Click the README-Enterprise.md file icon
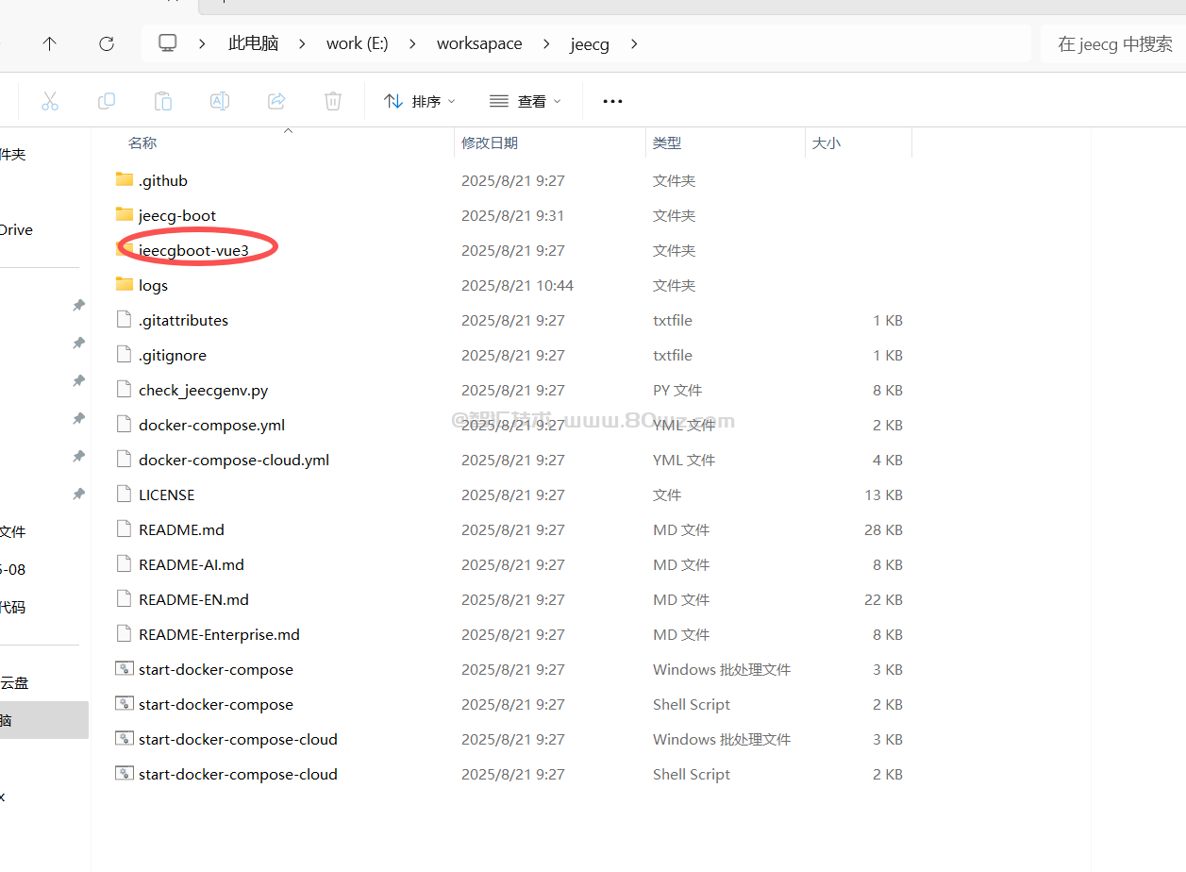The image size is (1186, 872). (x=124, y=633)
